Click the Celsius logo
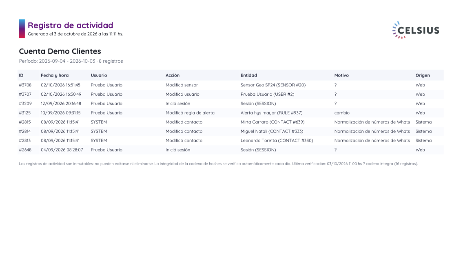 pyautogui.click(x=416, y=30)
